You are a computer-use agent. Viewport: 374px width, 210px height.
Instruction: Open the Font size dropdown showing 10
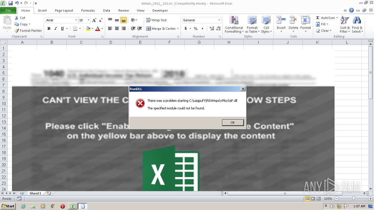point(89,20)
